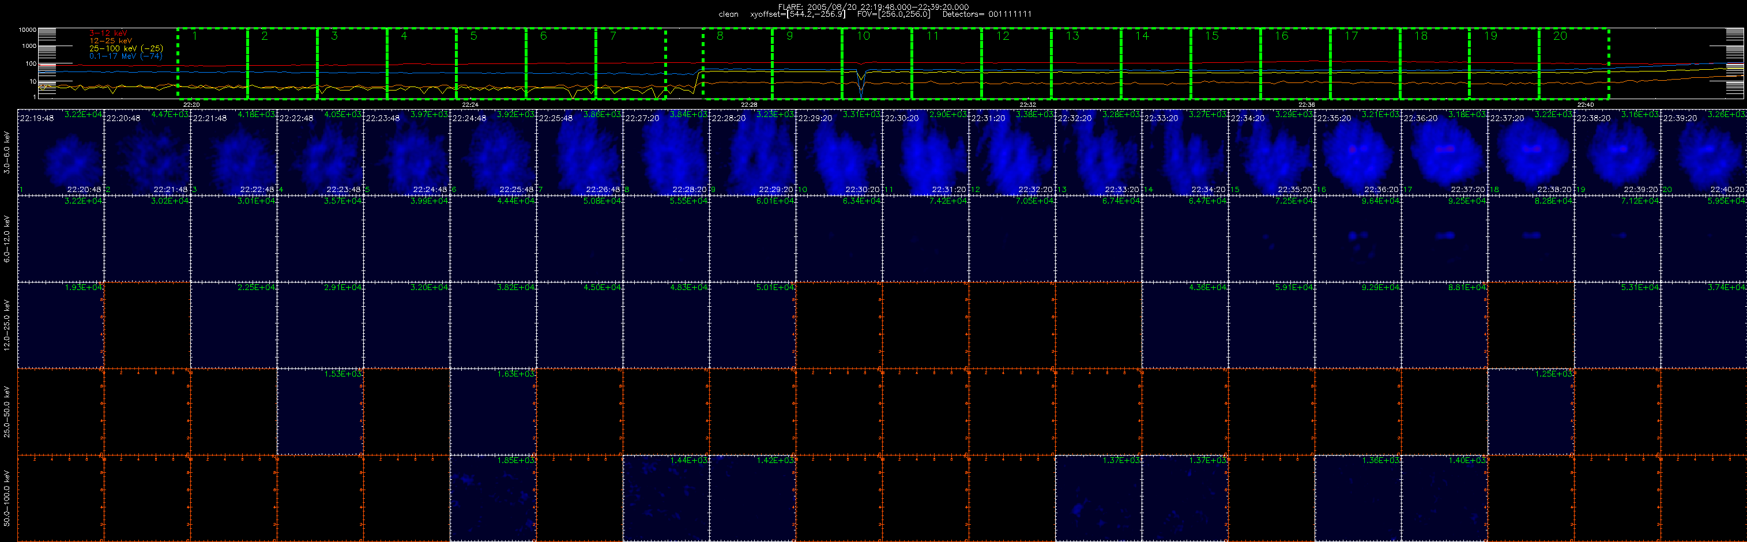Select interval 1 box in the light curve
The height and width of the screenshot is (542, 1747).
(212, 64)
